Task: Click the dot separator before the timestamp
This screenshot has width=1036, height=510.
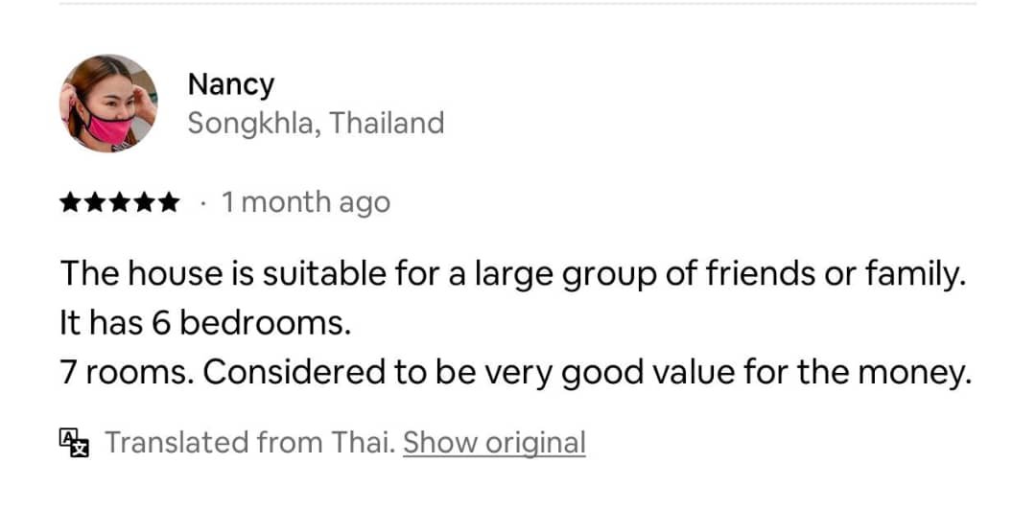Action: [202, 203]
